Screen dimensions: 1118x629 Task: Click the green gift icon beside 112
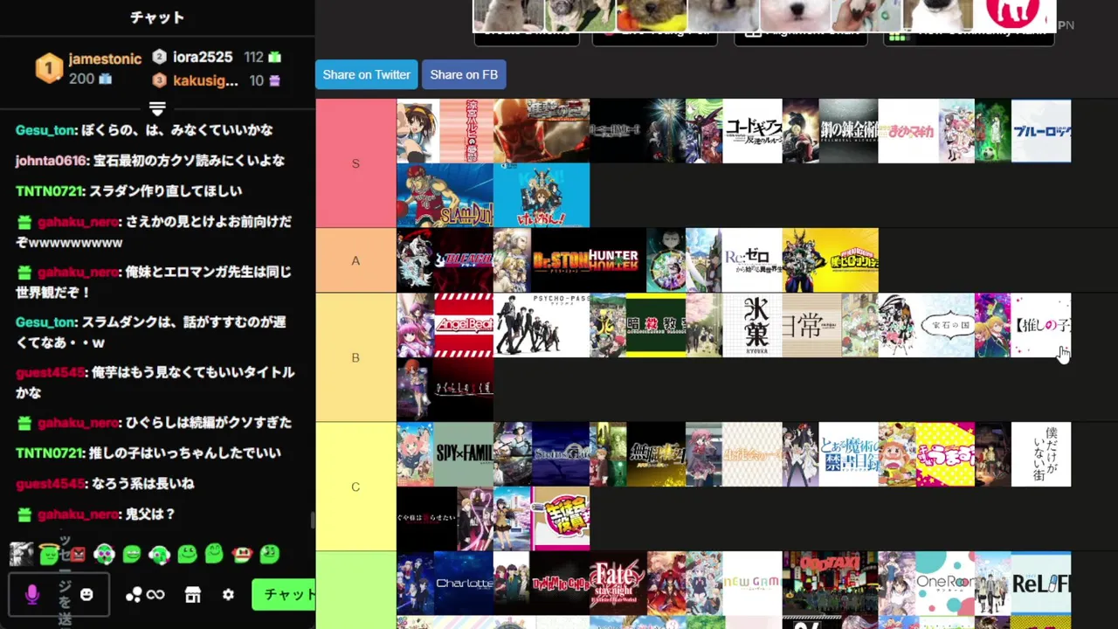point(275,57)
